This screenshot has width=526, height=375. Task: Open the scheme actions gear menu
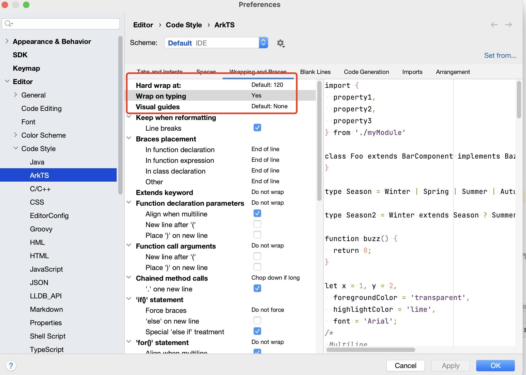pyautogui.click(x=280, y=43)
